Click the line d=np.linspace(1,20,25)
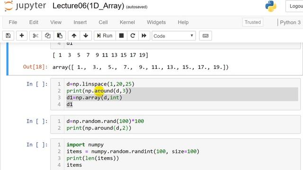 click(100, 84)
